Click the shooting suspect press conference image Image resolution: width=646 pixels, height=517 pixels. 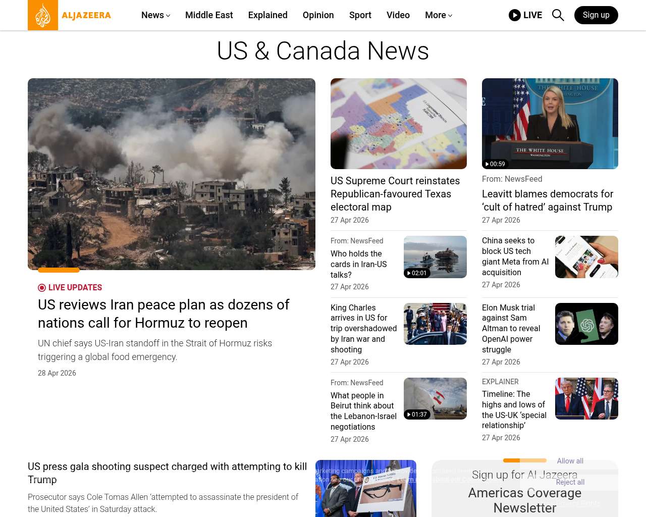366,488
